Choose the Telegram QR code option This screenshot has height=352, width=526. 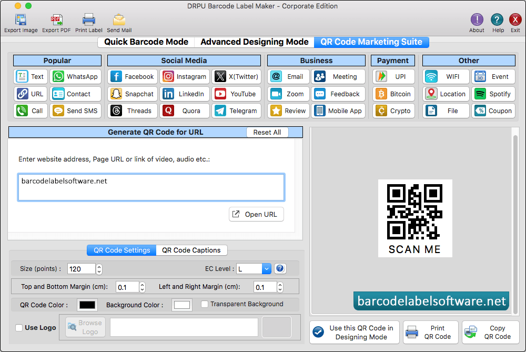(237, 110)
